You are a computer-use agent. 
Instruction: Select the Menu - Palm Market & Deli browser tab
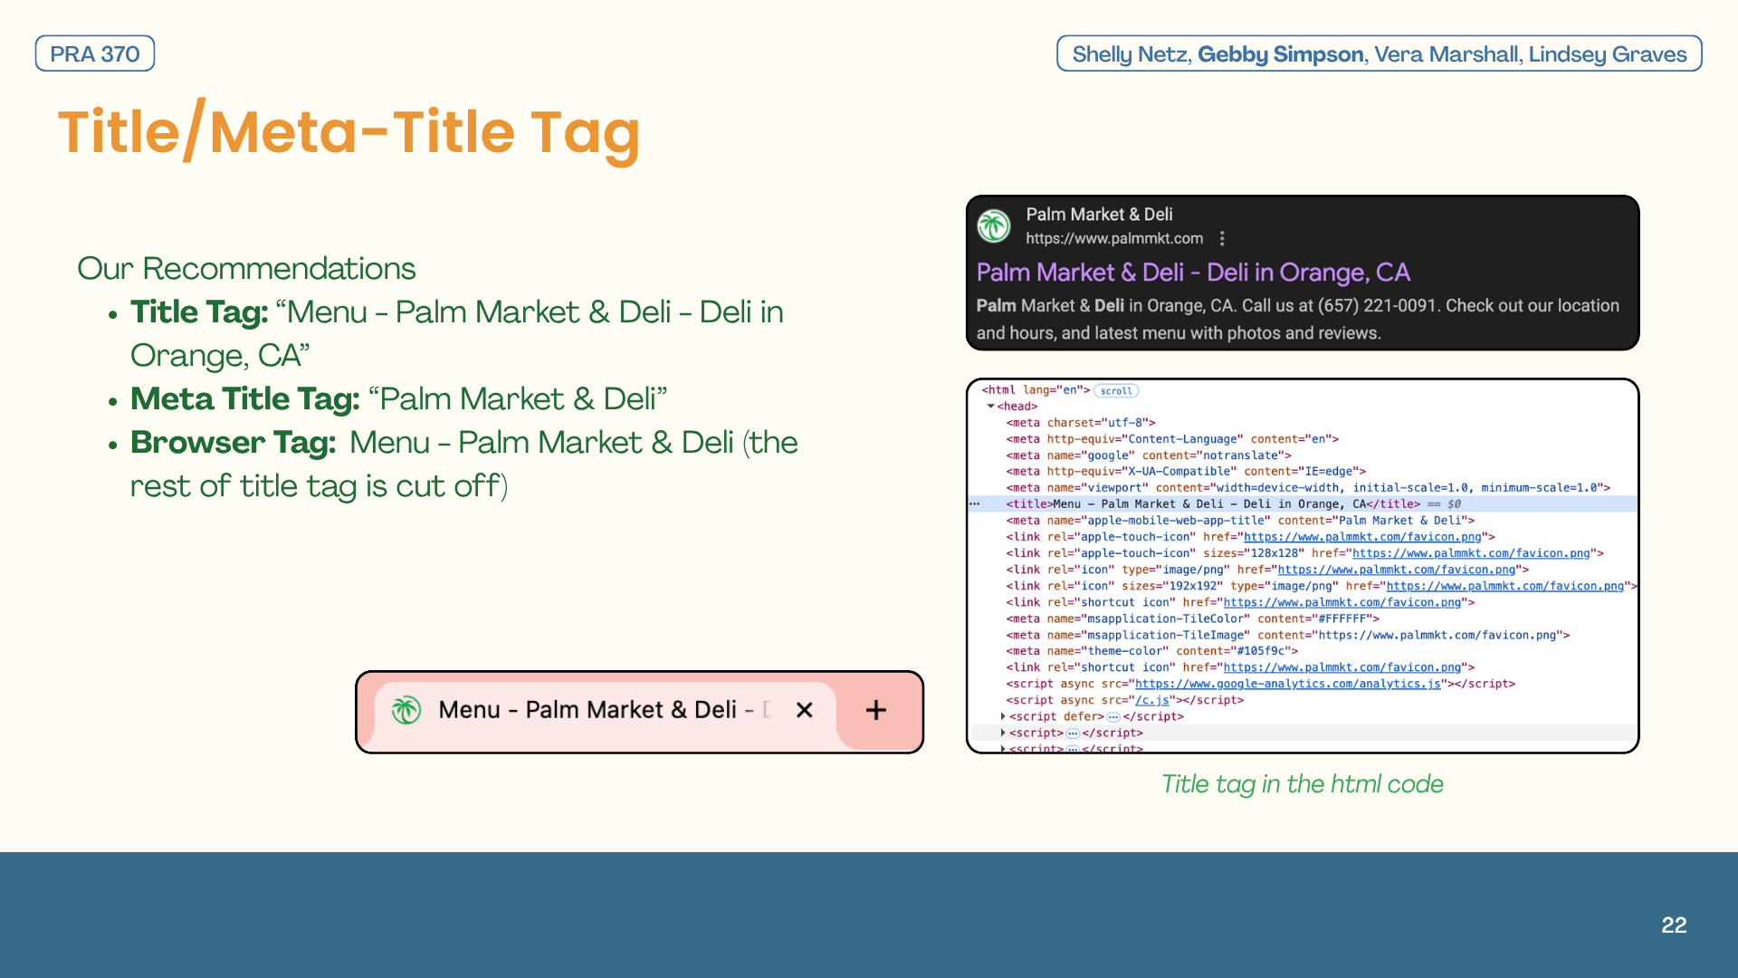click(x=605, y=710)
